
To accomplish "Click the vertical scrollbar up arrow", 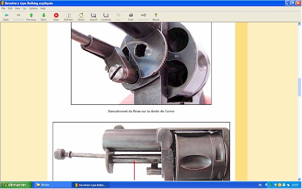I will pos(299,24).
